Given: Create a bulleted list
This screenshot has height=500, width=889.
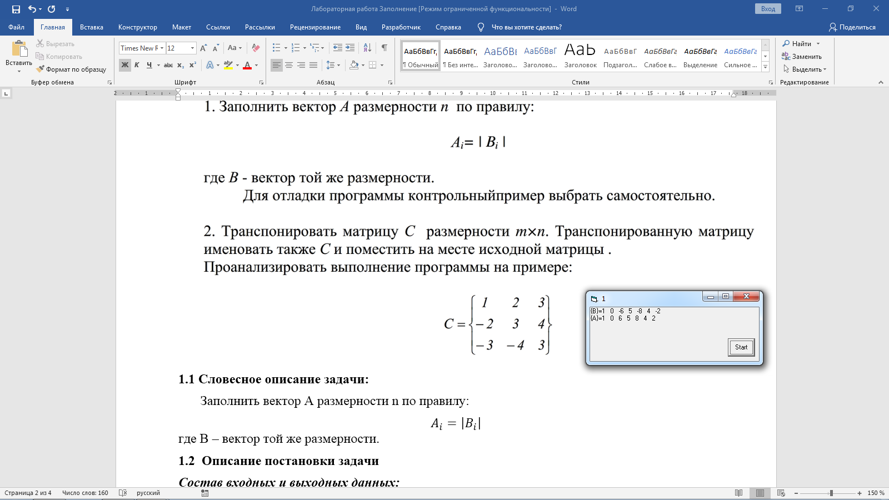Looking at the screenshot, I should (276, 48).
